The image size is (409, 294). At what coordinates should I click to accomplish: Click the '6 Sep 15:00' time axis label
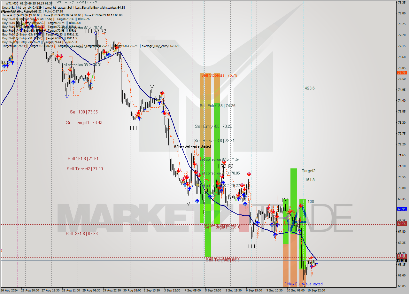[253, 290]
